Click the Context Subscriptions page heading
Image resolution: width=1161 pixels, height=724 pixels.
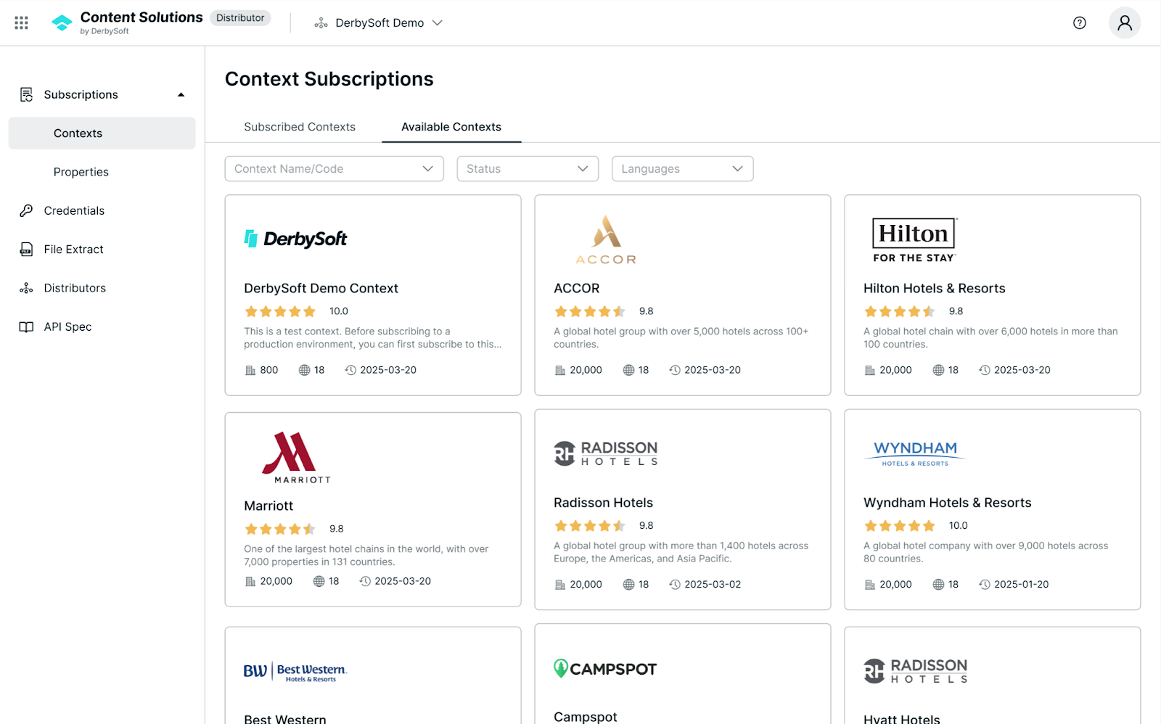[329, 79]
